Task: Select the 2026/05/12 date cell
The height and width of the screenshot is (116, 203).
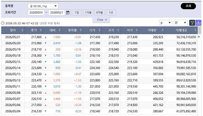Action: [x=13, y=80]
